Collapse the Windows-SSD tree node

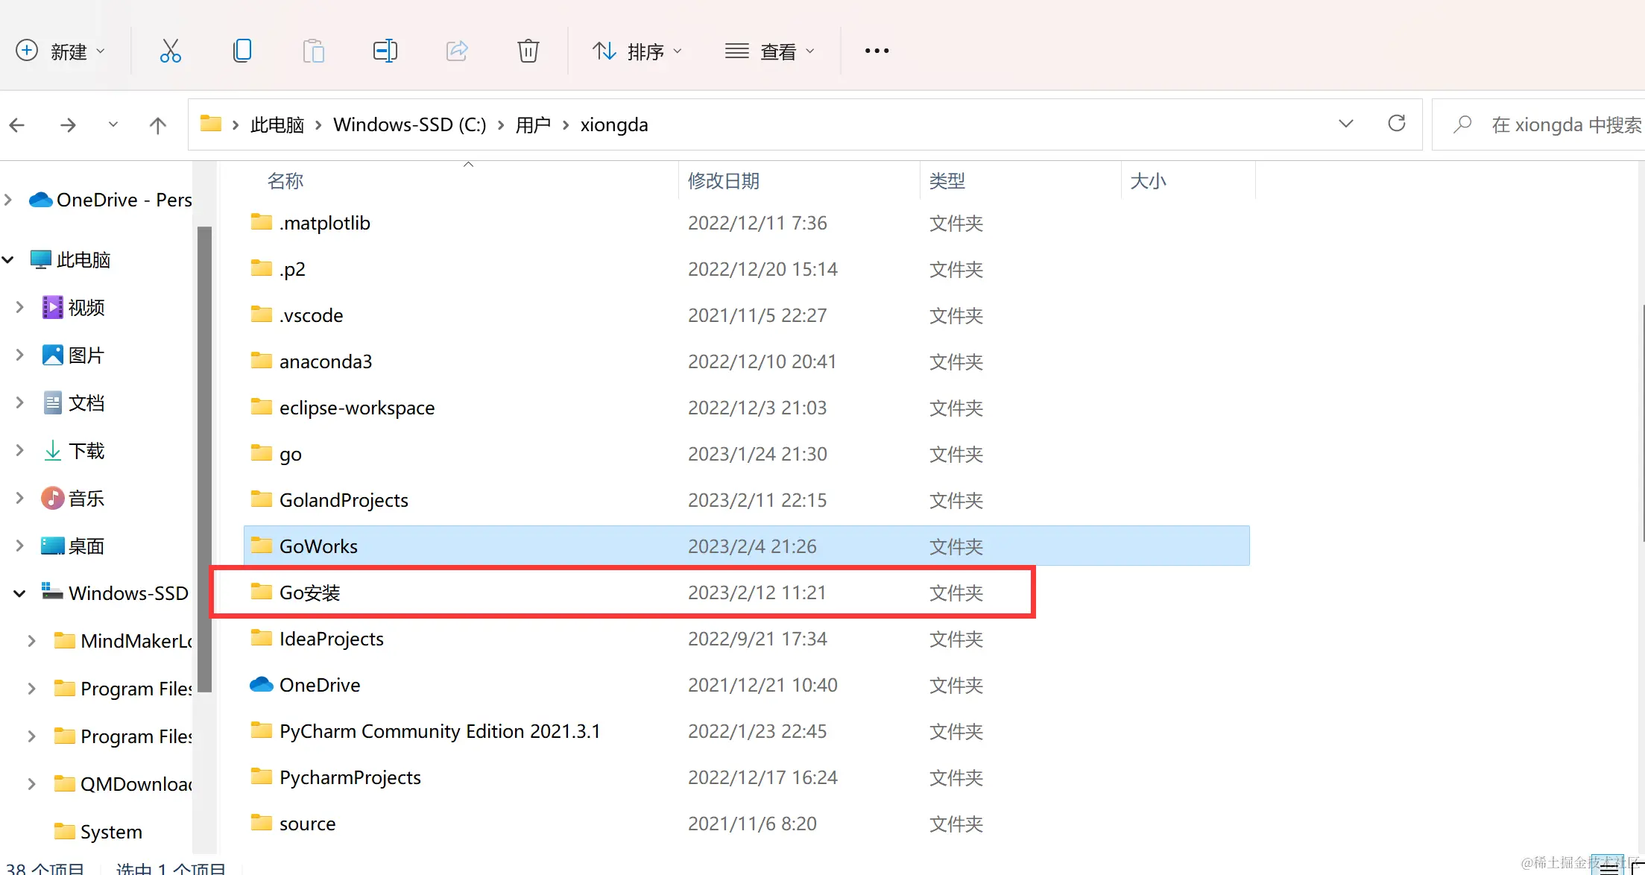19,593
